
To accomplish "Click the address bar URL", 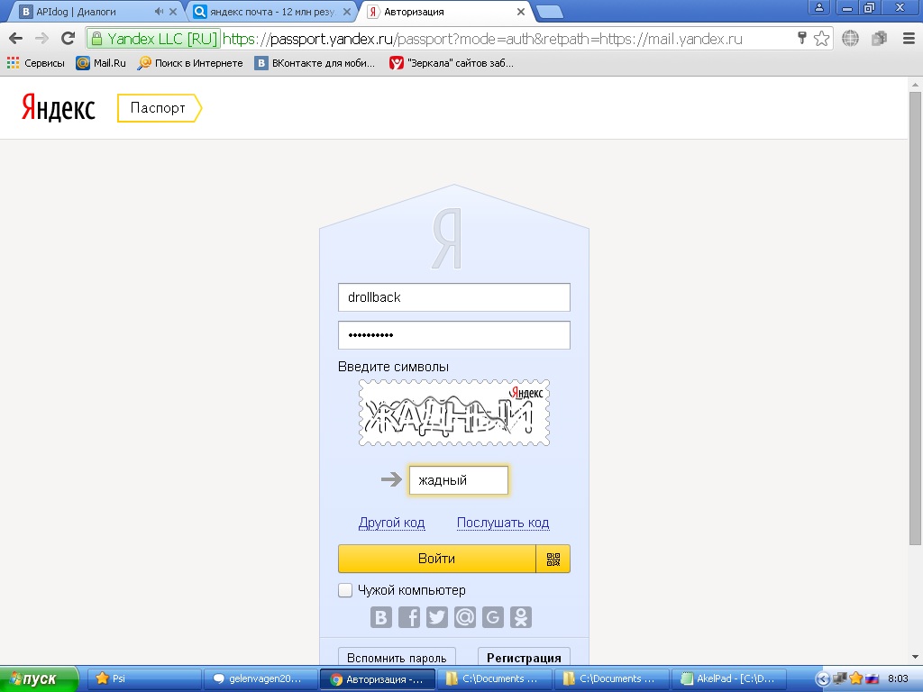I will [483, 39].
